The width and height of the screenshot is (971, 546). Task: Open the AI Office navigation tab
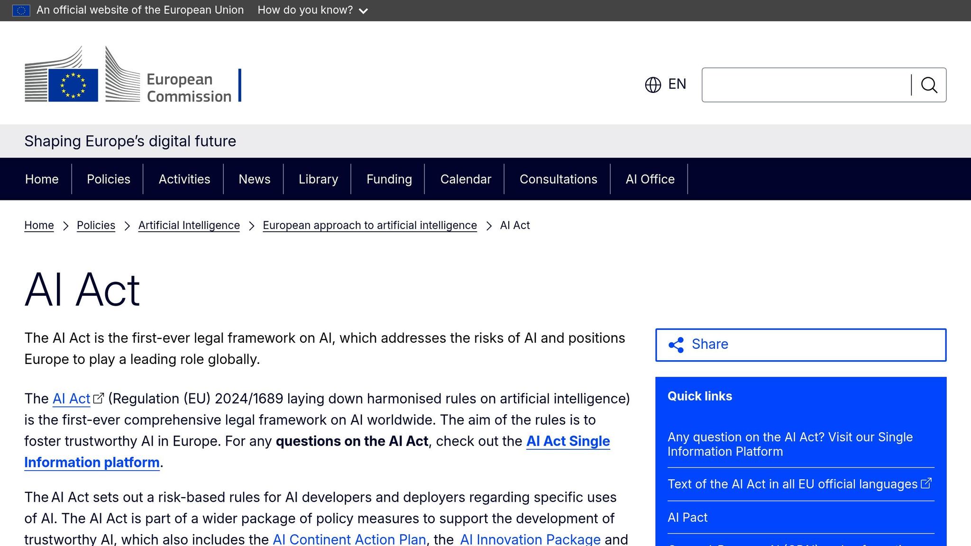(x=649, y=179)
